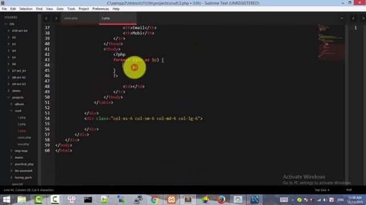Select the practical_php folder label

point(24,164)
